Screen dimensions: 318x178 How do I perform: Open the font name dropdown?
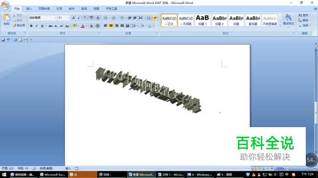(x=56, y=18)
